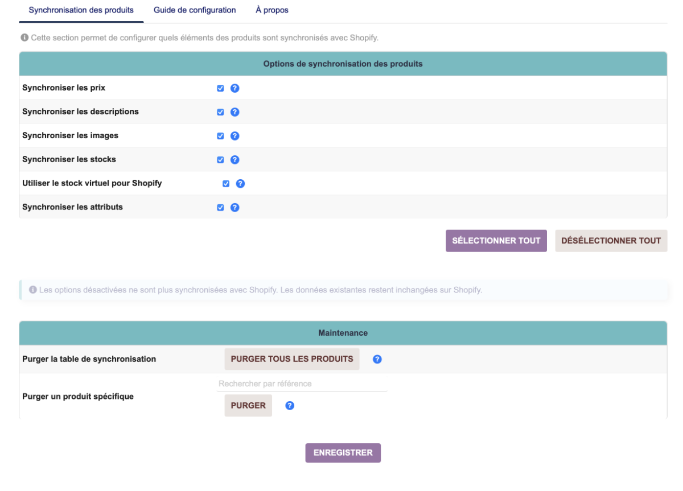This screenshot has height=491, width=683.
Task: Save settings with the ENREGISTRER button
Action: (x=343, y=452)
